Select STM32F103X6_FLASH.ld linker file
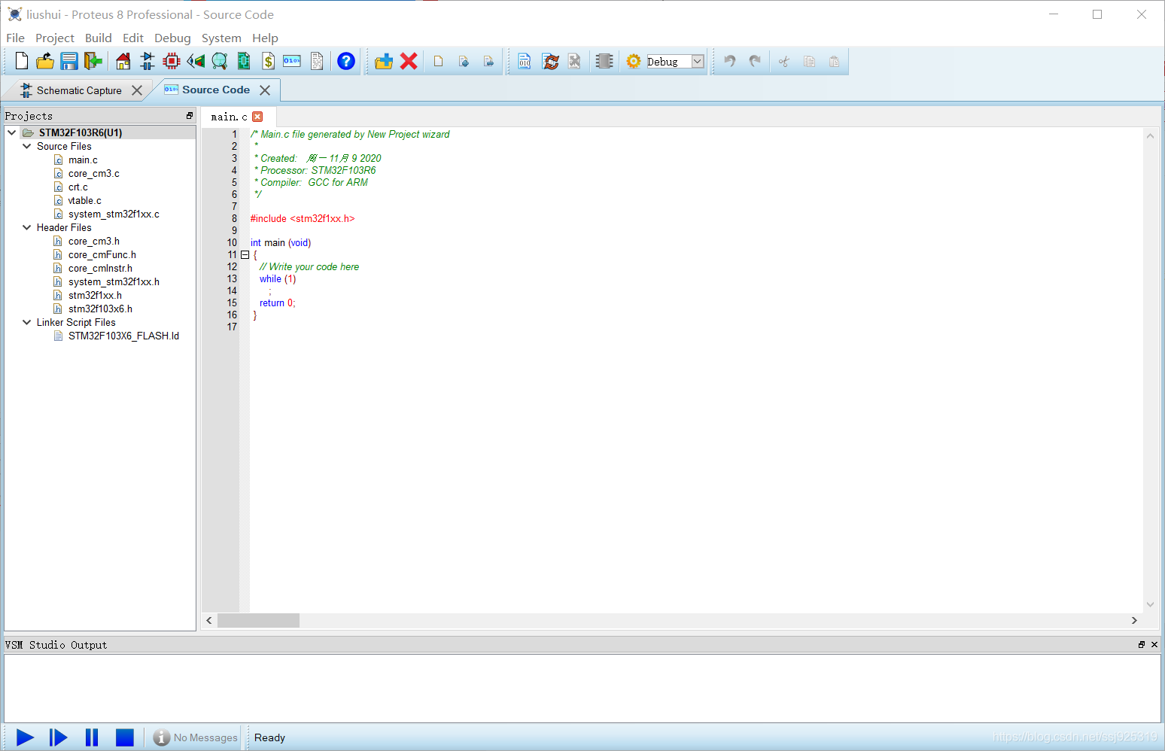The height and width of the screenshot is (751, 1165). 123,336
